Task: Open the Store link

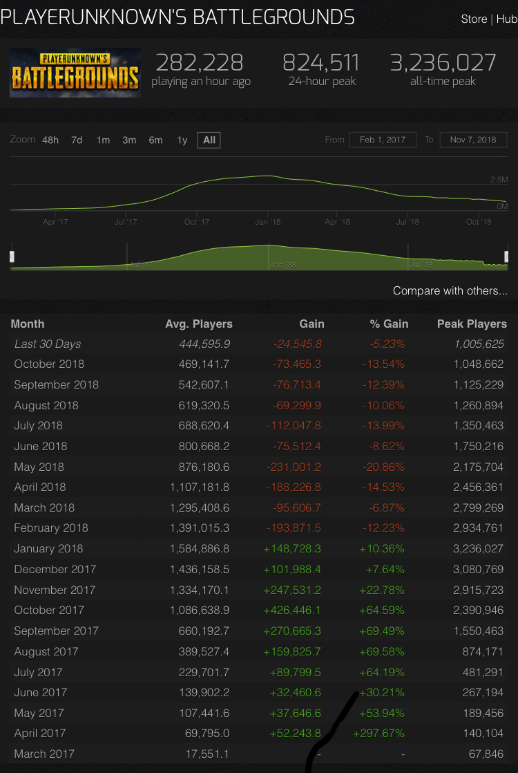Action: (474, 19)
